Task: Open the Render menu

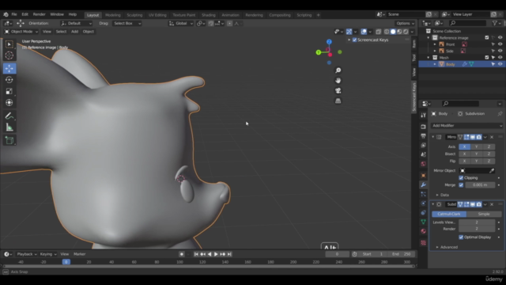Action: pos(39,14)
